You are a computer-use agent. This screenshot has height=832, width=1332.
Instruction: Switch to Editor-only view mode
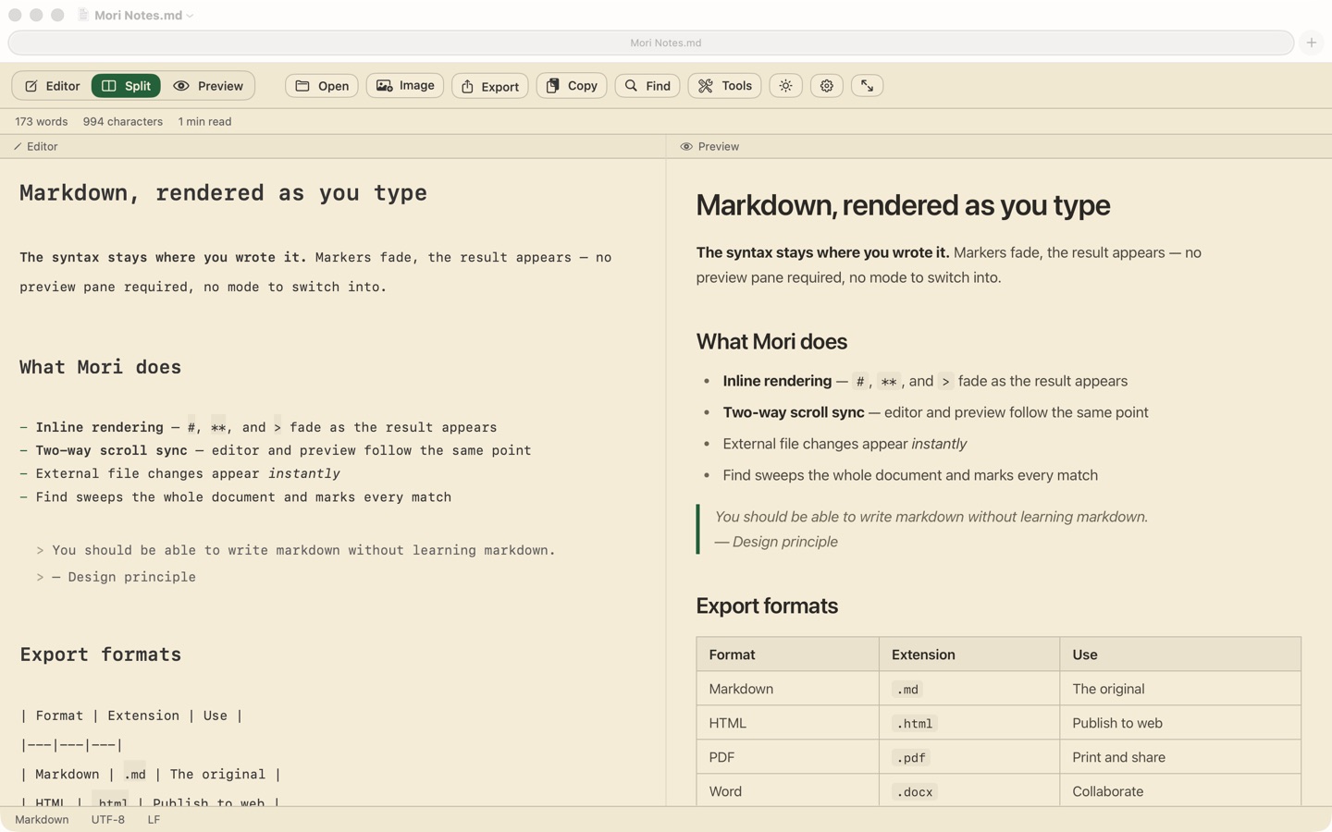click(x=52, y=86)
